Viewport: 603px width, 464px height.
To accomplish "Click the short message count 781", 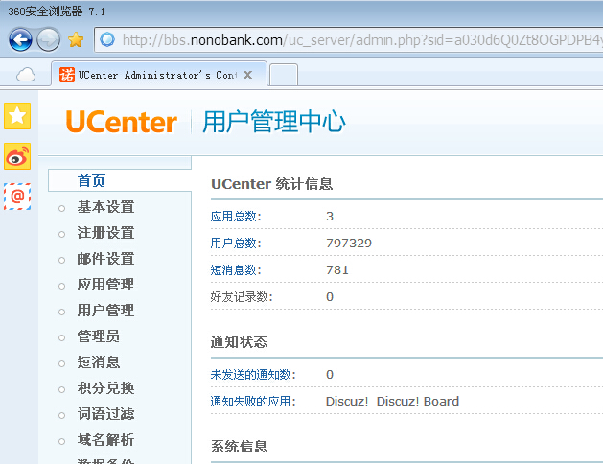I will 337,270.
